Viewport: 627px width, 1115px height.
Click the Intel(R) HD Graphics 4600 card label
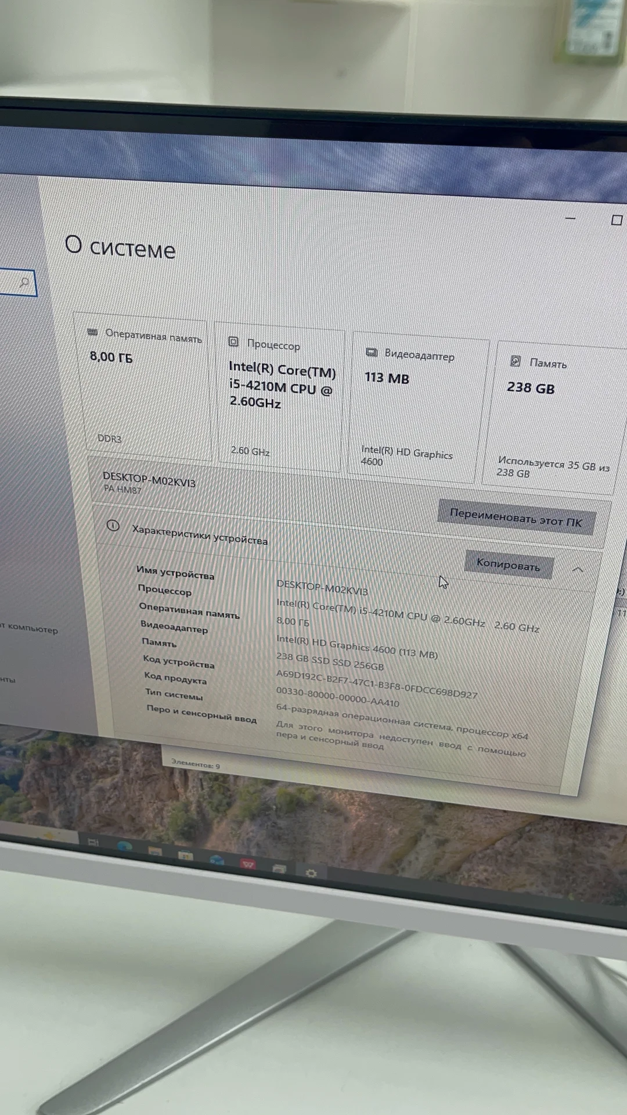(x=406, y=456)
